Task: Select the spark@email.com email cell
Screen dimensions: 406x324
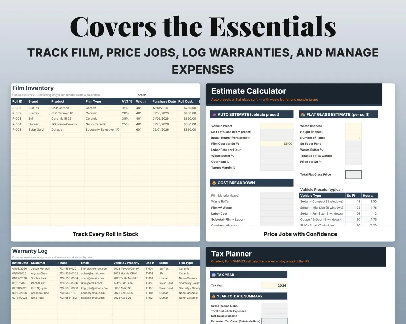Action: 96,278
